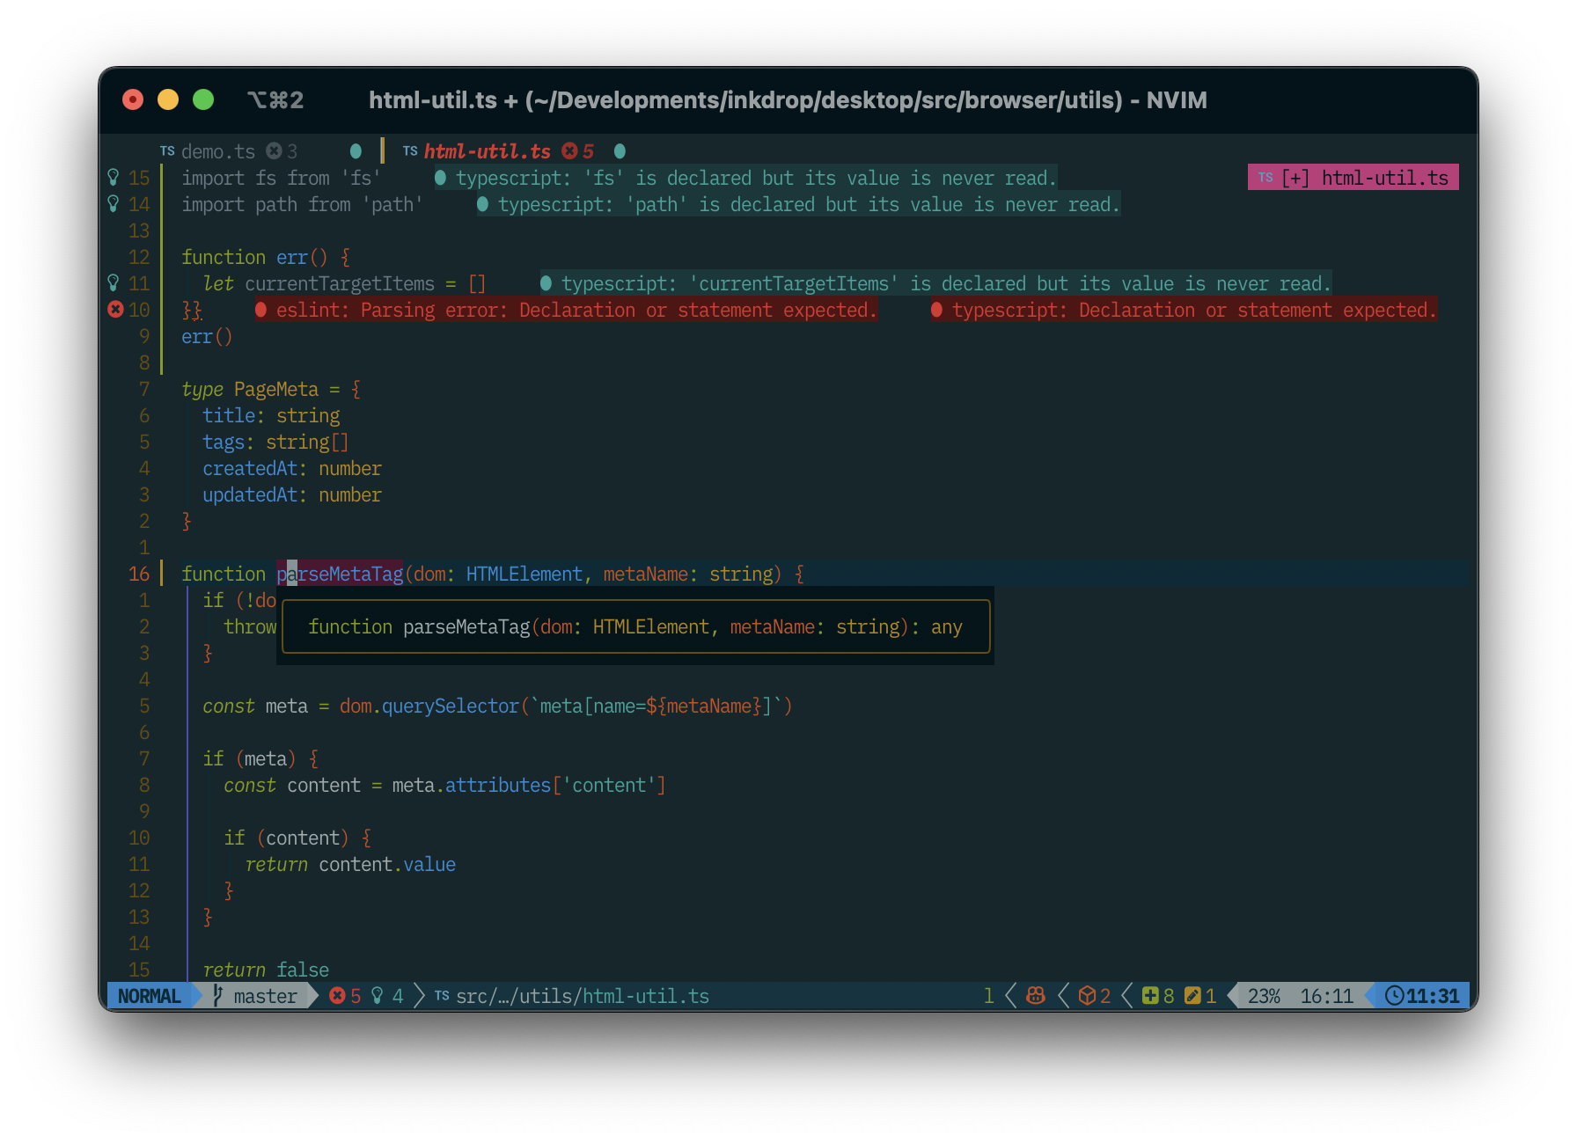Viewport: 1577px width, 1142px height.
Task: Click the lightbulb hint on line 15
Action: pyautogui.click(x=114, y=178)
